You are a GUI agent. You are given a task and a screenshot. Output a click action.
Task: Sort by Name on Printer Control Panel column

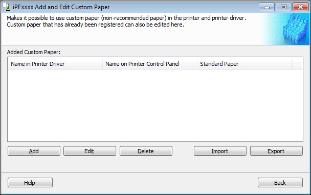150,64
